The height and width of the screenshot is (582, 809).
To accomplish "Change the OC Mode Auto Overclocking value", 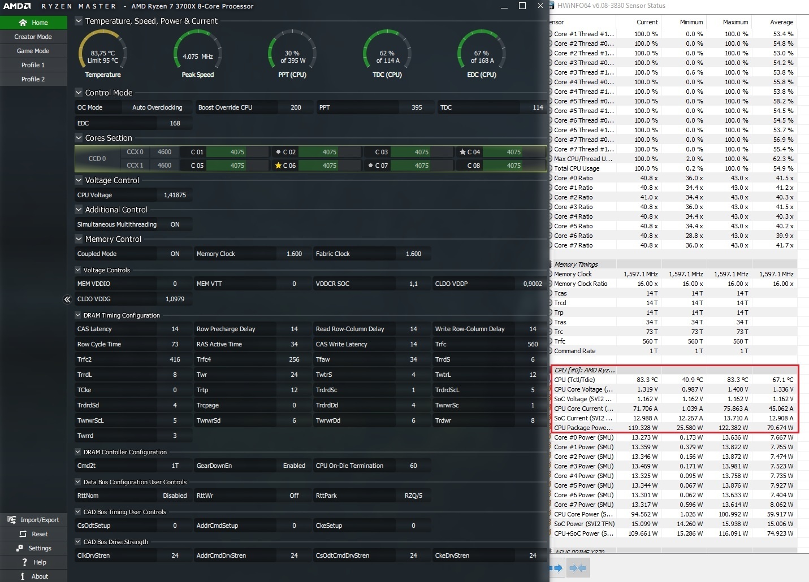I will tap(157, 107).
